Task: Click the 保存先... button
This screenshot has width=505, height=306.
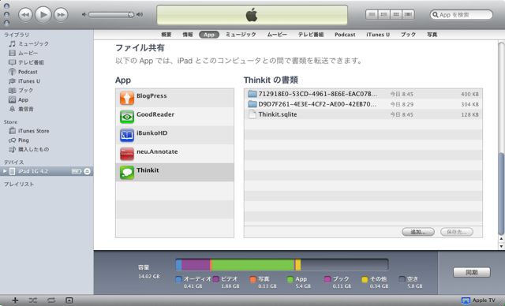Action: (x=457, y=232)
